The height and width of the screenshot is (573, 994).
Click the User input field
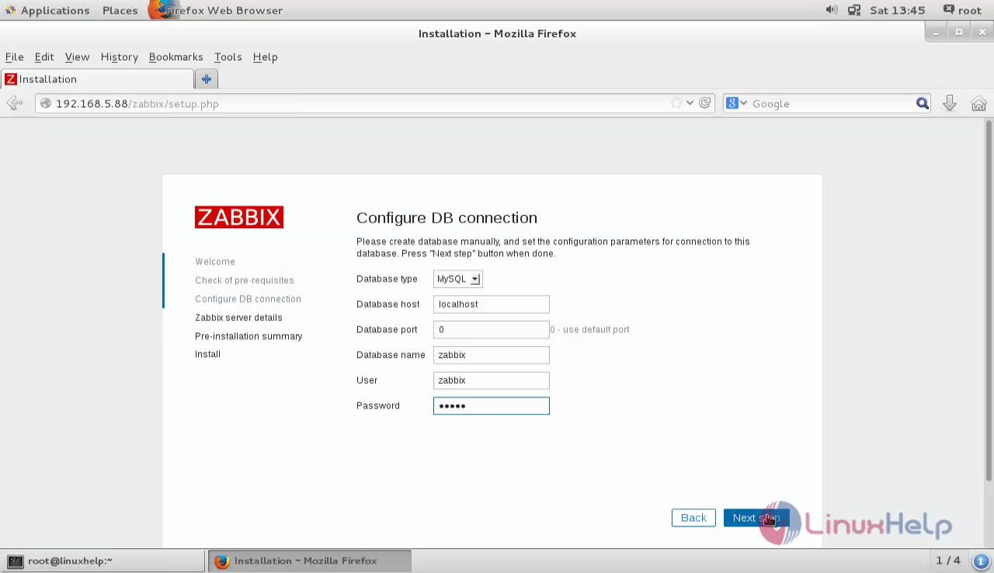click(x=491, y=380)
